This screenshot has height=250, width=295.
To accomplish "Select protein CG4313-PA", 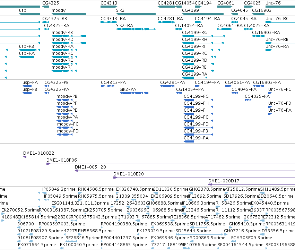I will 113,83.
